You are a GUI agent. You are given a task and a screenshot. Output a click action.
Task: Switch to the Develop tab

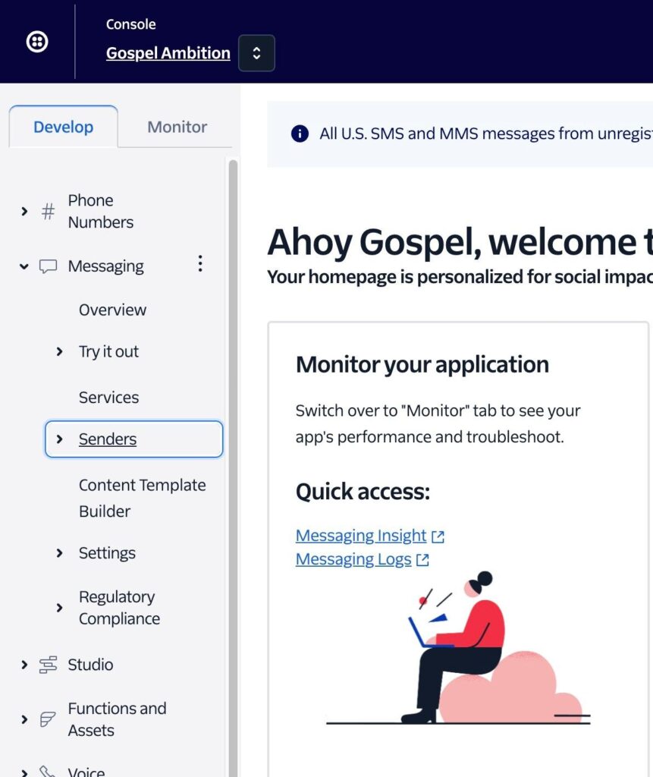63,127
